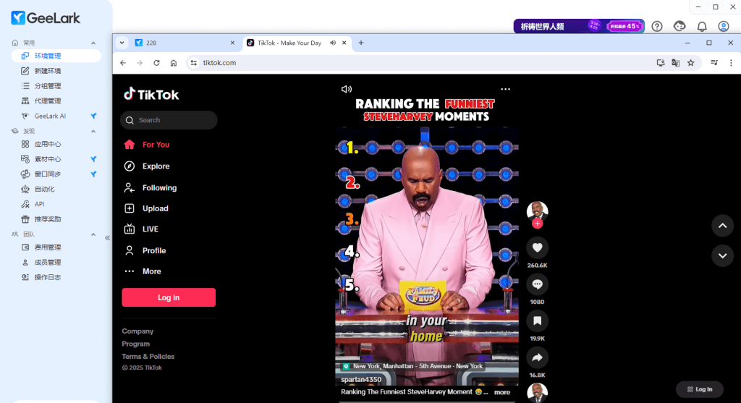Collapse the 常用 section in the sidebar
Screen dimensions: 741x403
click(x=93, y=43)
